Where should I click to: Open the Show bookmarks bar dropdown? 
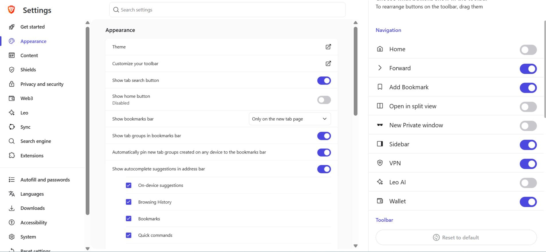(290, 119)
